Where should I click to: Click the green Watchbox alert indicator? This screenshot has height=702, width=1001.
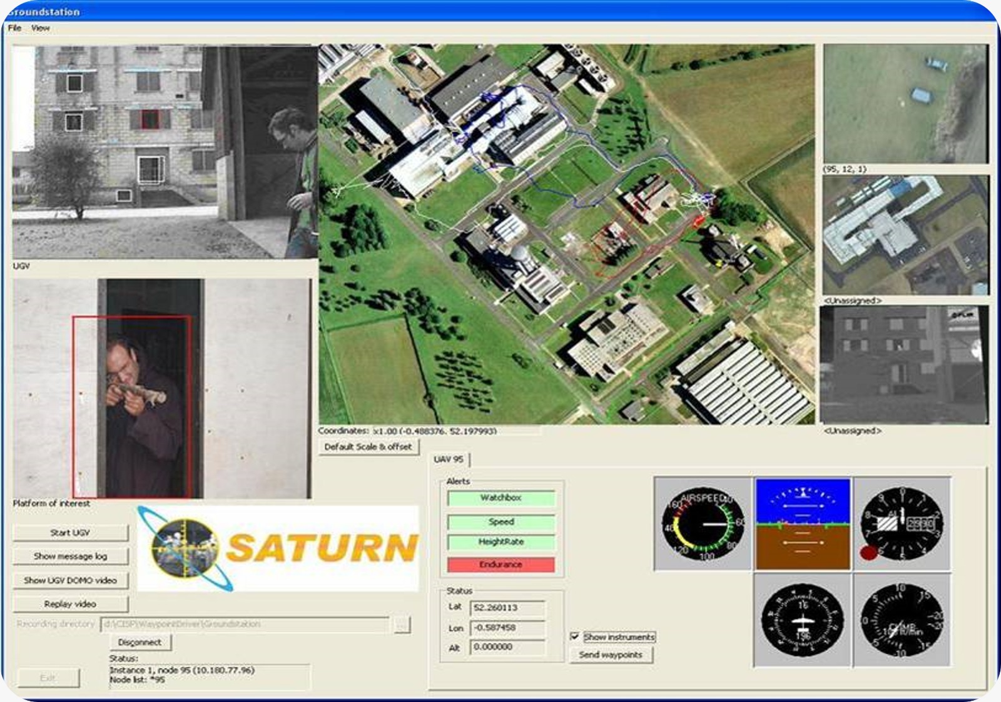tap(500, 498)
